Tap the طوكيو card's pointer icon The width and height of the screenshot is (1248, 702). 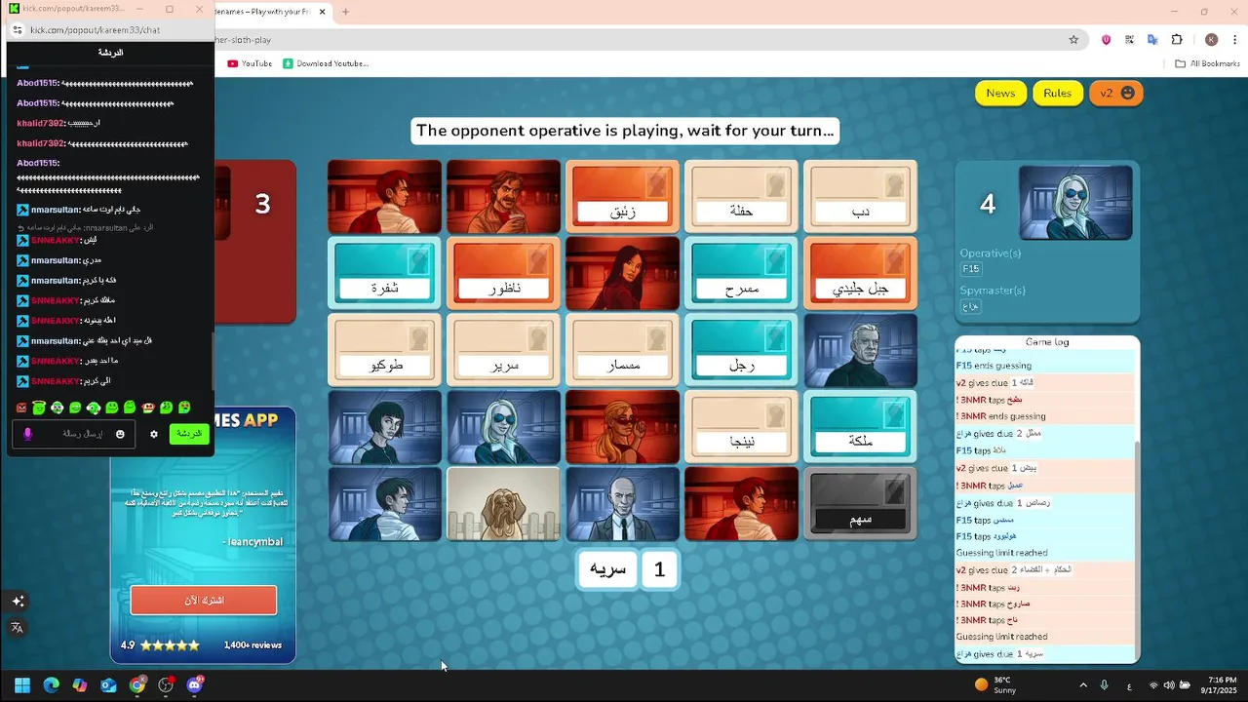tap(418, 337)
